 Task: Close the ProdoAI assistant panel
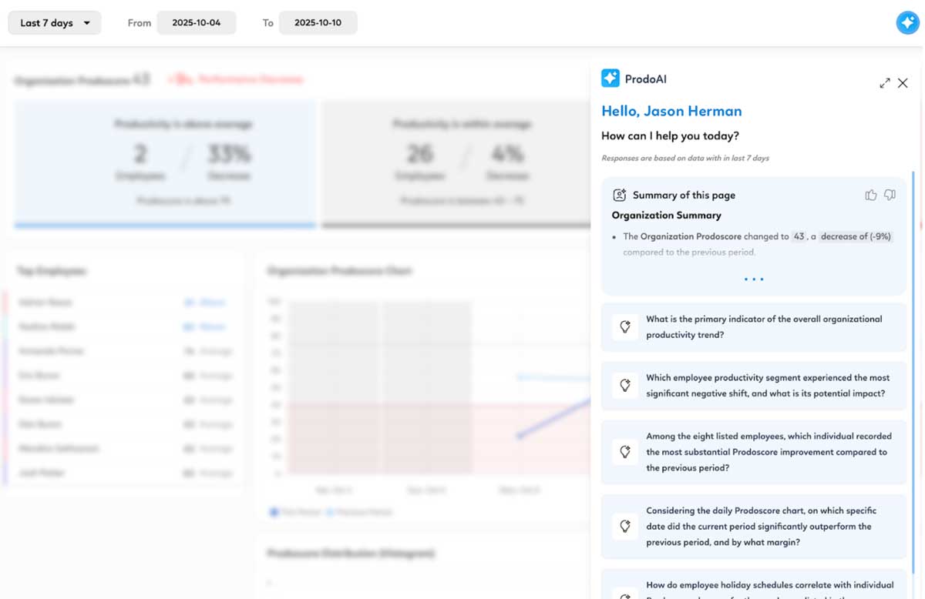[903, 83]
